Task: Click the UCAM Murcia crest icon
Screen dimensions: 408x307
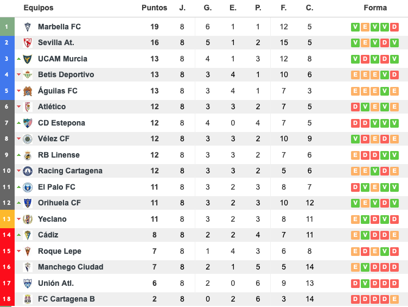Action: coord(28,59)
